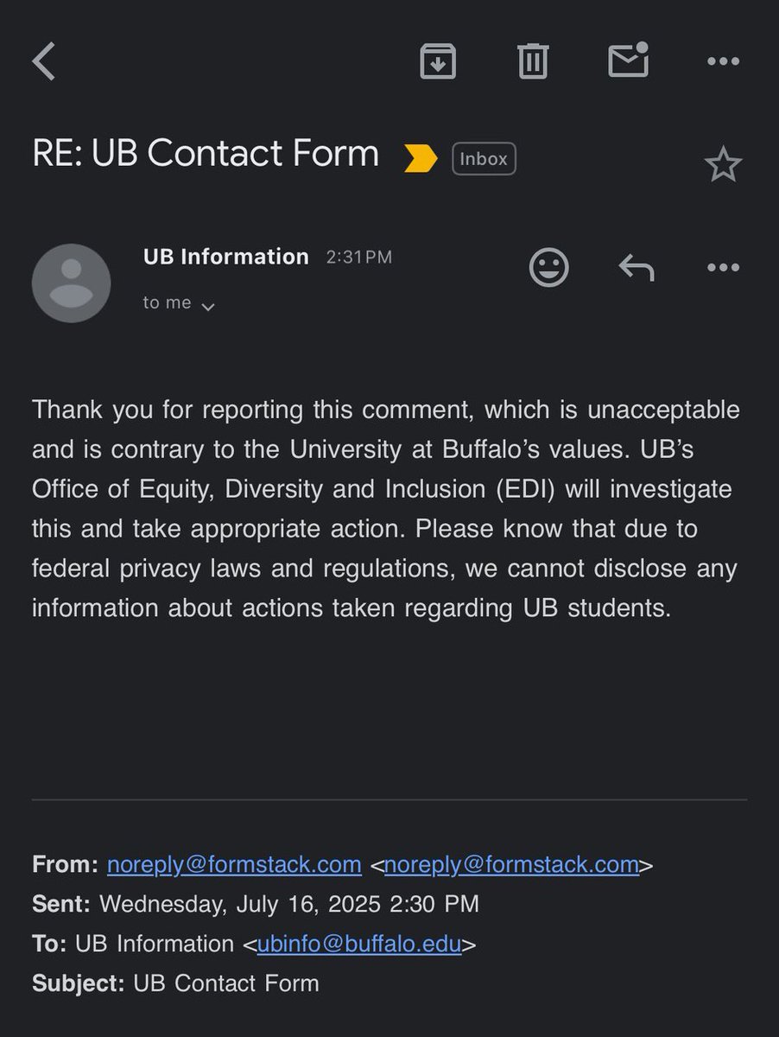Reply using the curved arrow icon
Screen dimensions: 779x1037
click(x=636, y=268)
